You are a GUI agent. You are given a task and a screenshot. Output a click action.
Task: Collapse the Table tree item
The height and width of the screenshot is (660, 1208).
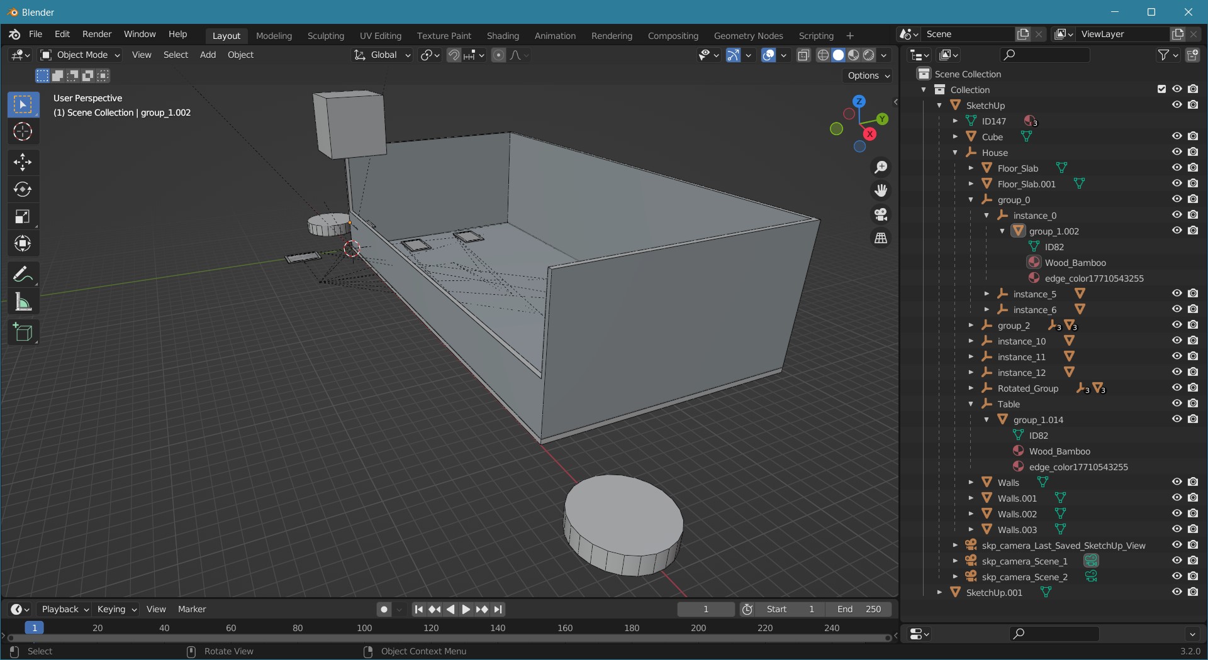click(x=971, y=404)
